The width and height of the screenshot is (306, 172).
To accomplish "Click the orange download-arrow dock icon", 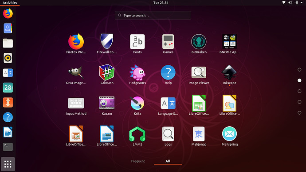I will click(8, 102).
